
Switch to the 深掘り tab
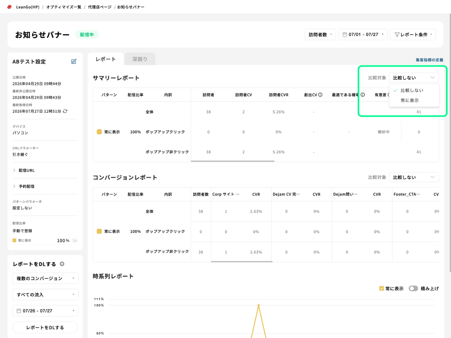140,59
